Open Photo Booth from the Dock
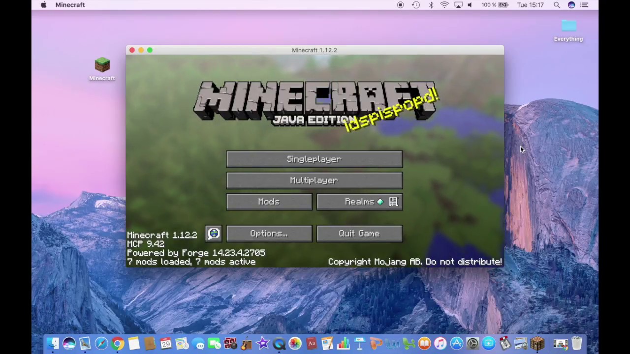This screenshot has width=630, height=354. coord(230,344)
